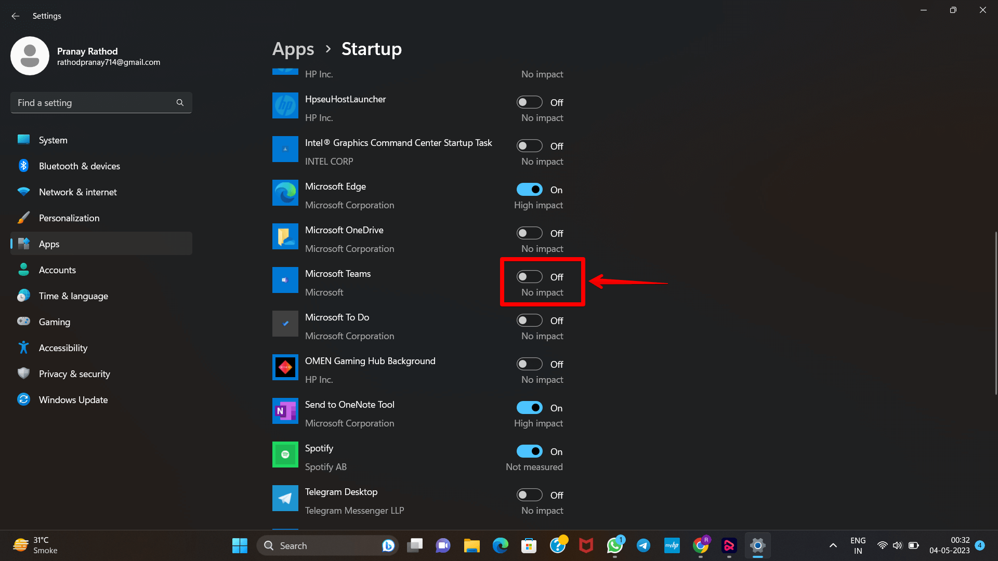
Task: Open Task View from the taskbar
Action: click(x=415, y=545)
